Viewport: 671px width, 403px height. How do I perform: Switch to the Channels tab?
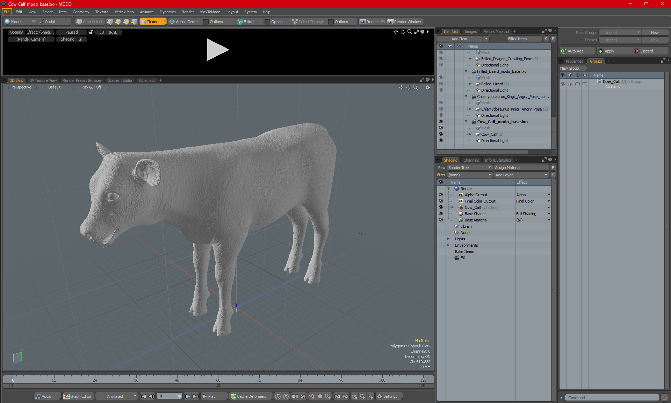click(x=471, y=160)
